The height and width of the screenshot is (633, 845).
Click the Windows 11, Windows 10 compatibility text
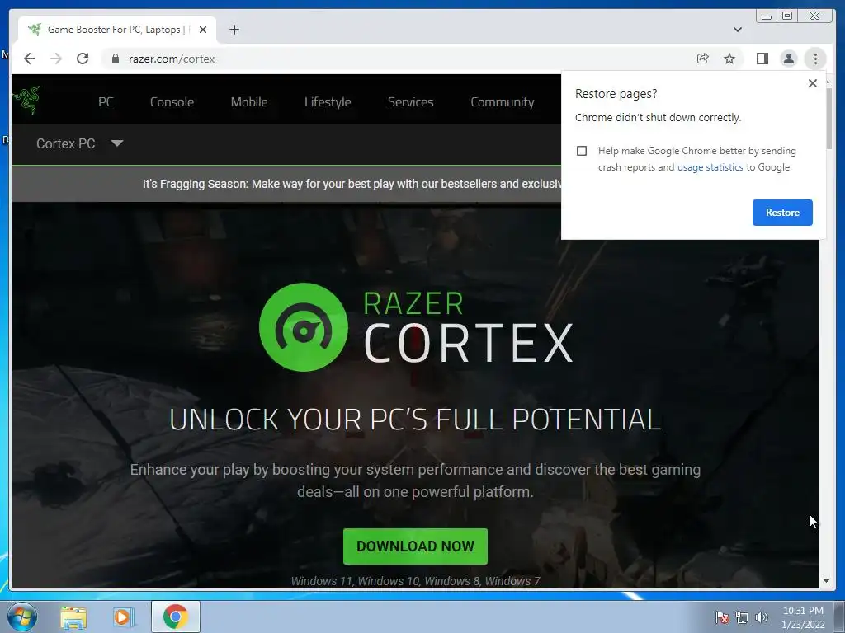click(x=415, y=581)
